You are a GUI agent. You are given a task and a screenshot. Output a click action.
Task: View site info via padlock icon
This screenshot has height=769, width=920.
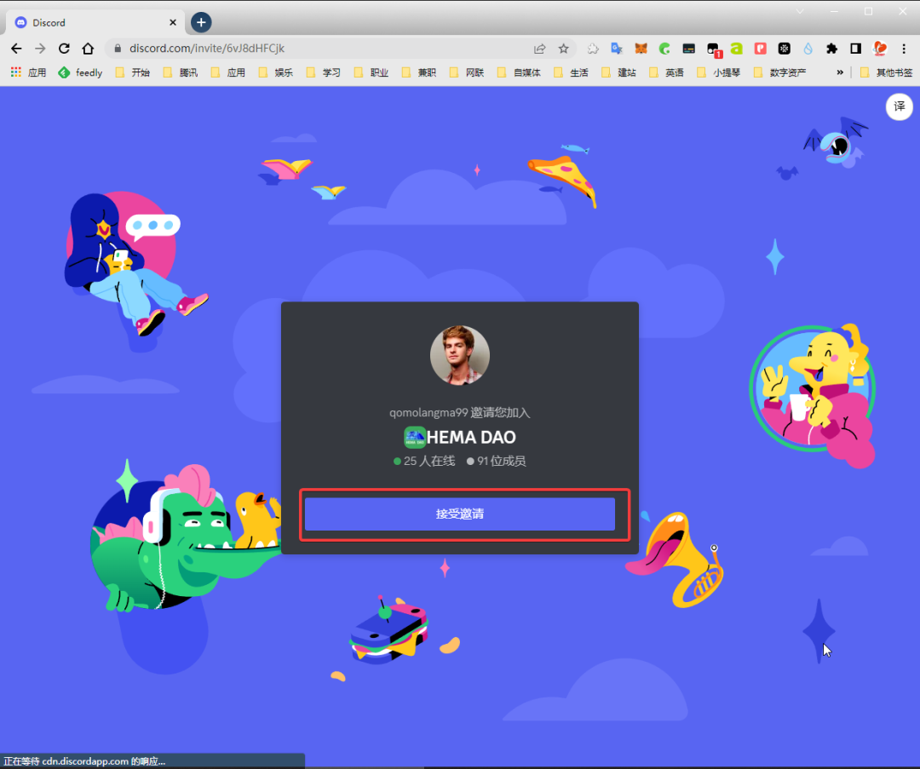[118, 49]
